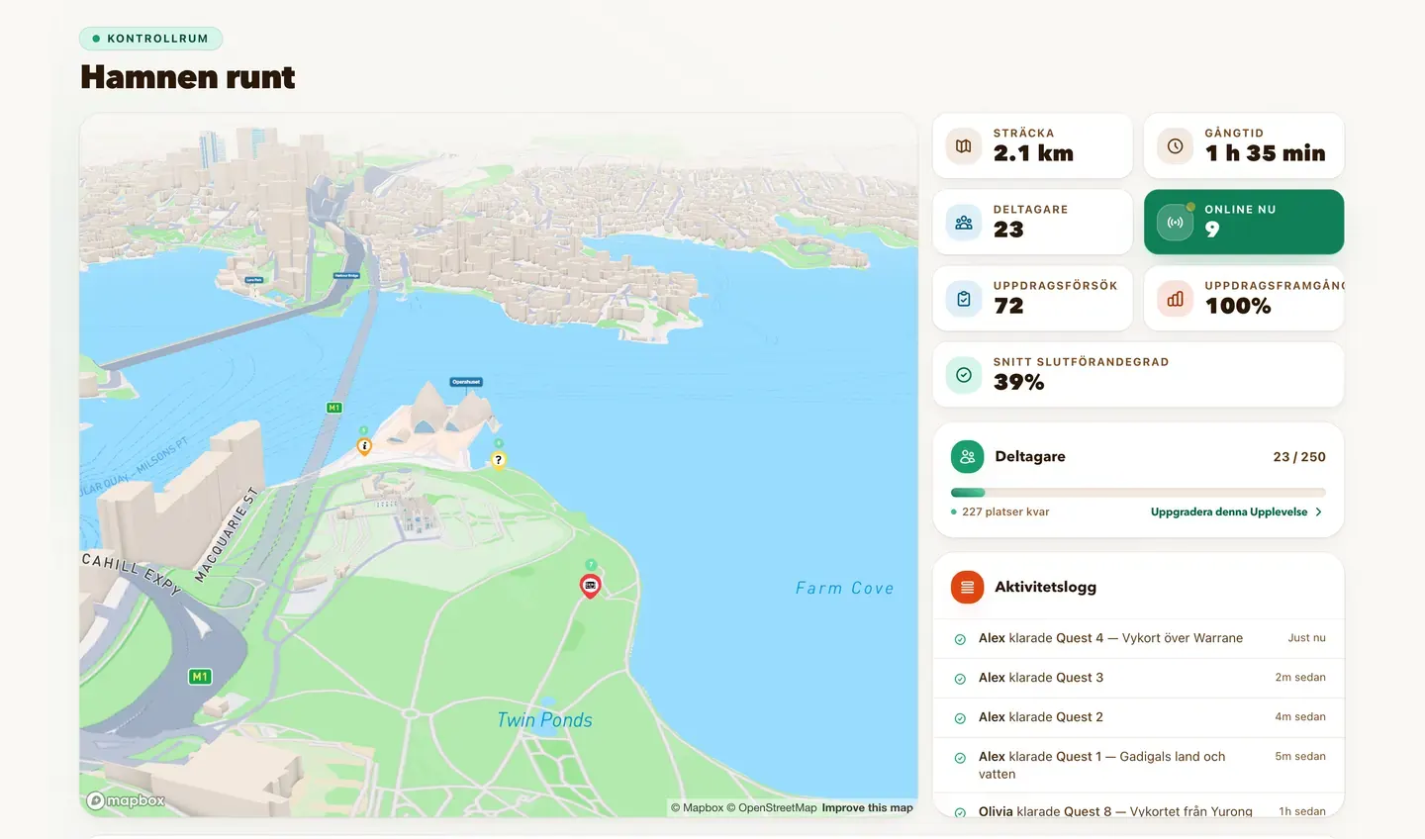Click check icon beside Alex Quest 3 entry
1425x839 pixels.
coord(960,679)
